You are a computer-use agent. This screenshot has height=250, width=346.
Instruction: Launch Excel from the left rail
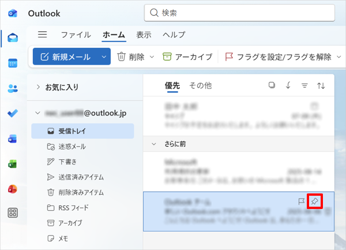[x=13, y=164]
